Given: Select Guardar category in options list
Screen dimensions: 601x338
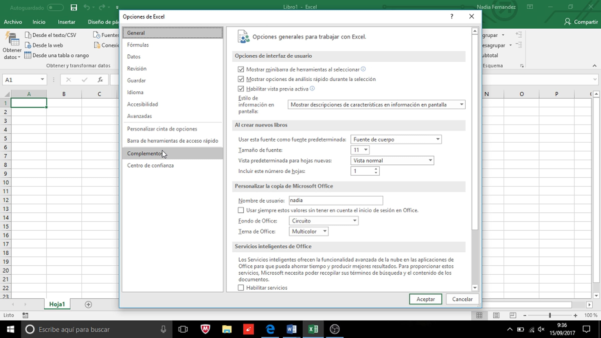Looking at the screenshot, I should [173, 80].
